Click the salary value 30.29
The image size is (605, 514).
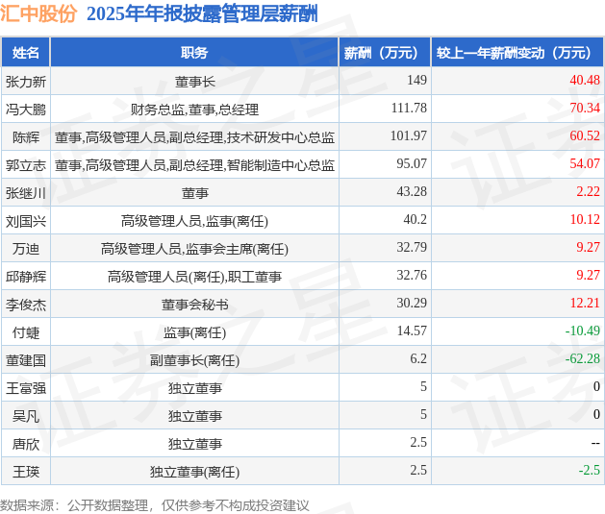[x=412, y=303]
